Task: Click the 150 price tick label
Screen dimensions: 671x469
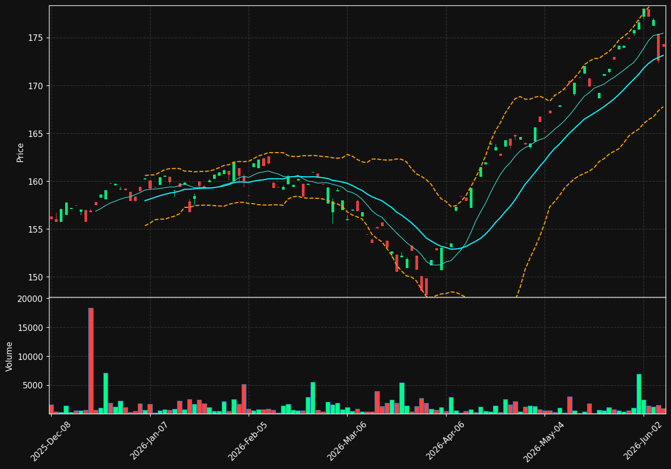Action: point(36,277)
